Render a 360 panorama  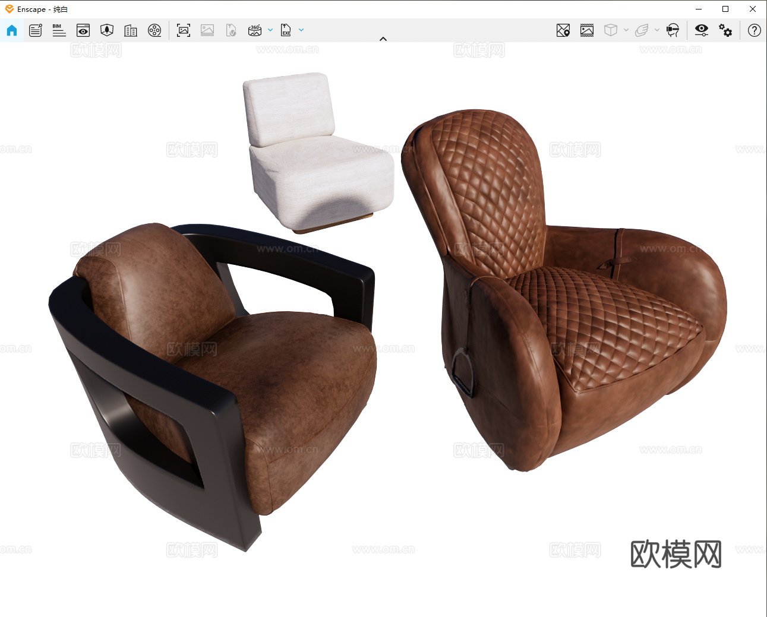tap(255, 30)
